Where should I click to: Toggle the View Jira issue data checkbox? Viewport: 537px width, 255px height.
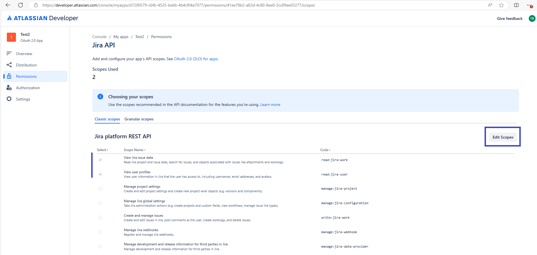click(100, 160)
